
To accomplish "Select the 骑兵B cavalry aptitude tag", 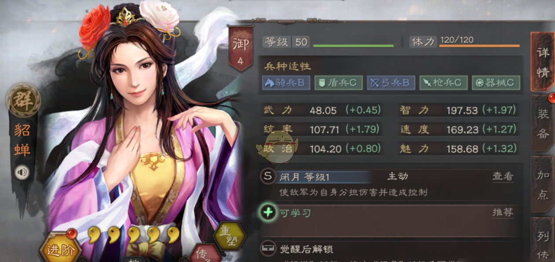I will [286, 83].
